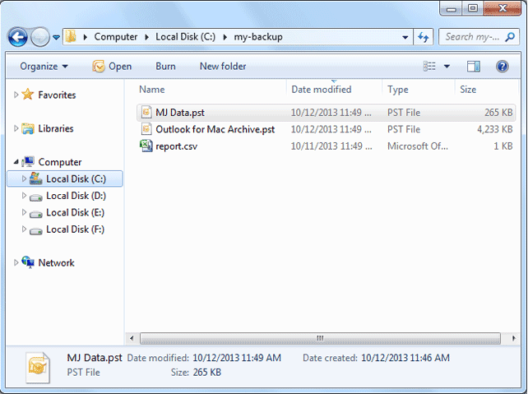Expand Local Disk (E:) tree node
The height and width of the screenshot is (394, 528).
24,212
